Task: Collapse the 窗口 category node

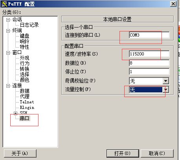Action: tap(8, 53)
